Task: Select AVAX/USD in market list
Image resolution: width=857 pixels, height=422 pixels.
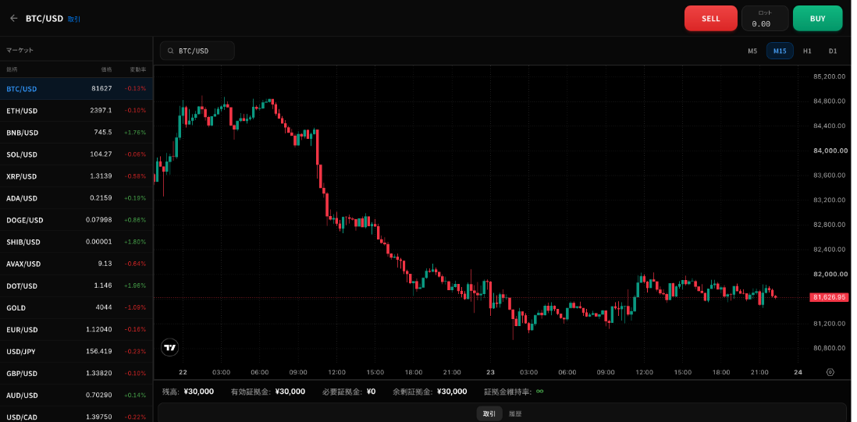Action: tap(76, 263)
